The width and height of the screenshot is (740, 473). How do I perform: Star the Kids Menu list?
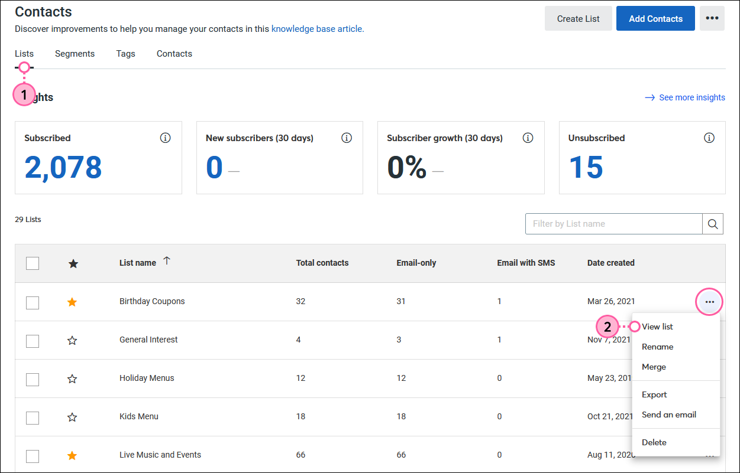click(72, 417)
